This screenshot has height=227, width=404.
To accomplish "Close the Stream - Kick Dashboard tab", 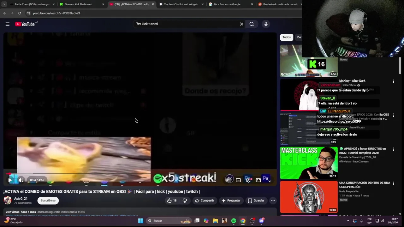I will (x=103, y=4).
